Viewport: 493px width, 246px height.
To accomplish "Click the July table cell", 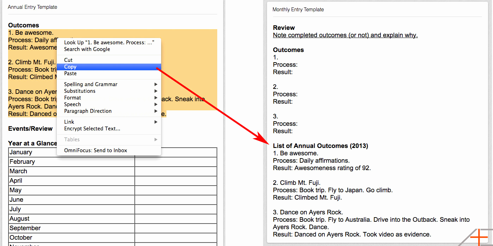I will 72,209.
